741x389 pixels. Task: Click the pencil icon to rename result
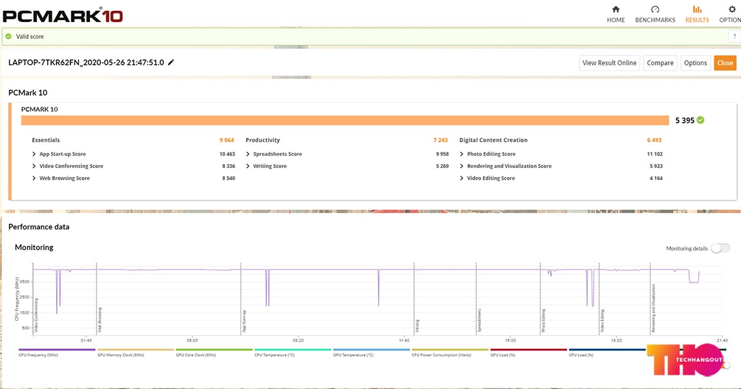click(x=171, y=62)
